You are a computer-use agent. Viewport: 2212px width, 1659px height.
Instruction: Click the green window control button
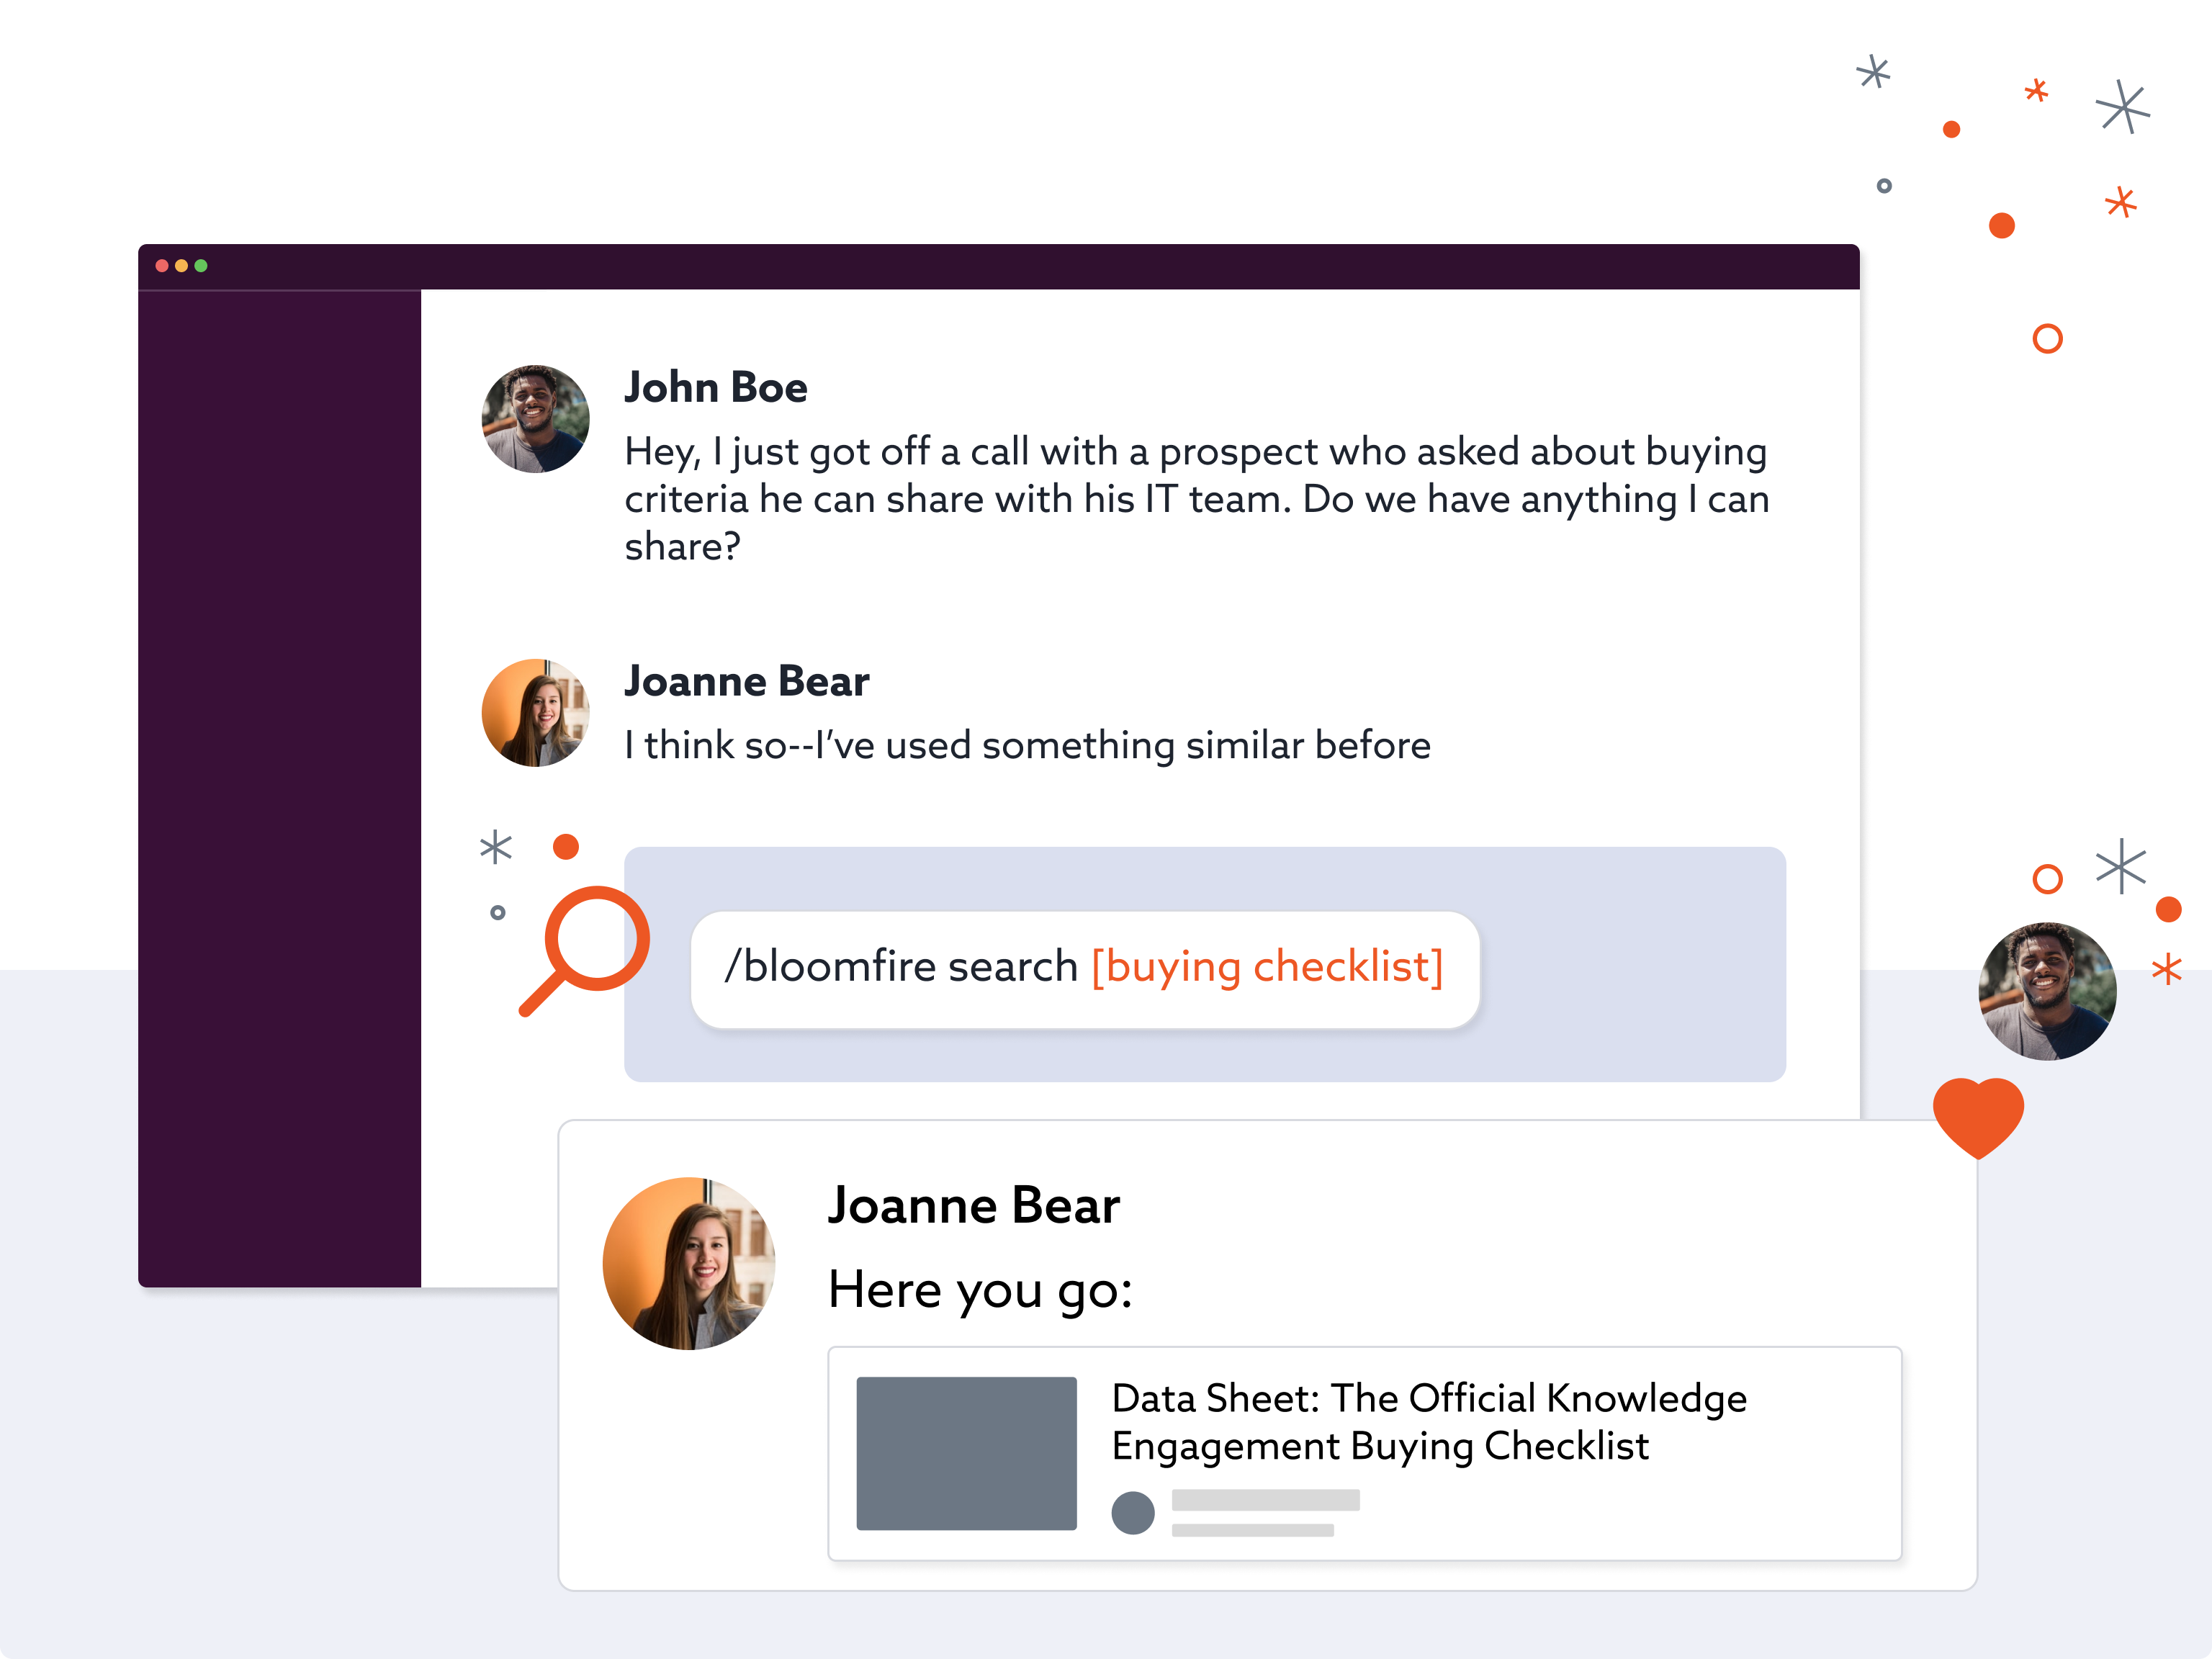click(200, 265)
